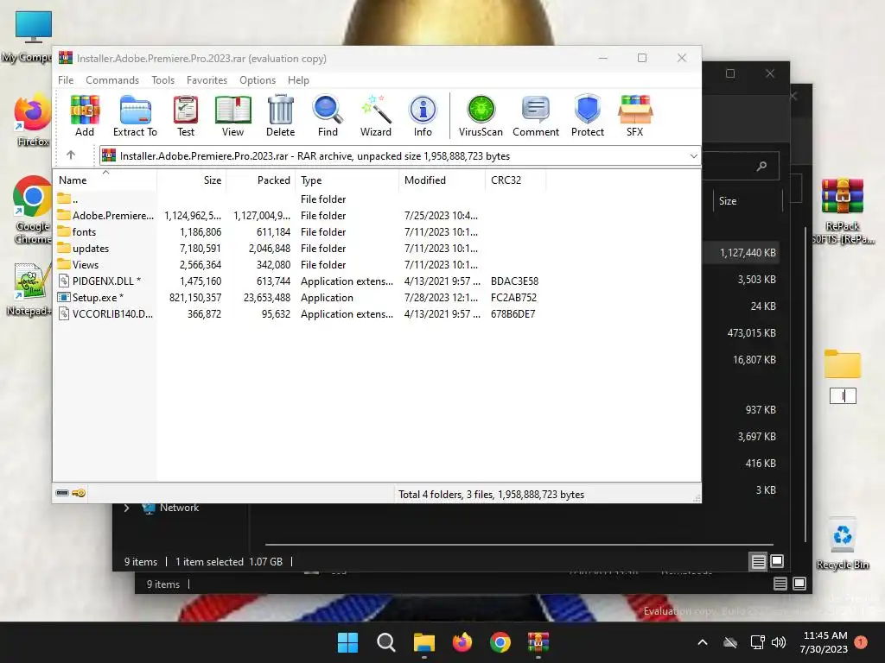Open the Windows Start button

coord(347,642)
